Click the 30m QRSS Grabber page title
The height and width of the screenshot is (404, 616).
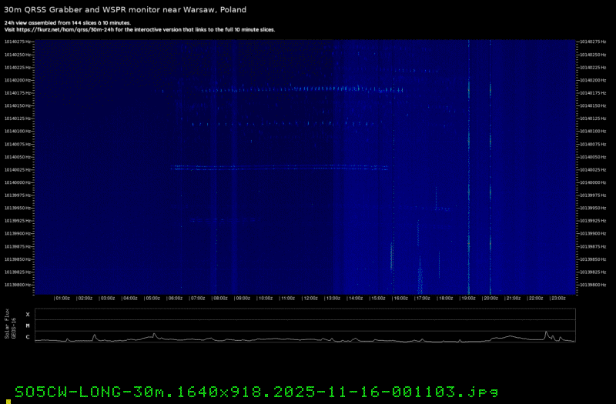127,8
